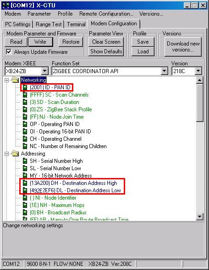209x270 pixels.
Task: Click Clear Screen button
Action: [x=106, y=42]
